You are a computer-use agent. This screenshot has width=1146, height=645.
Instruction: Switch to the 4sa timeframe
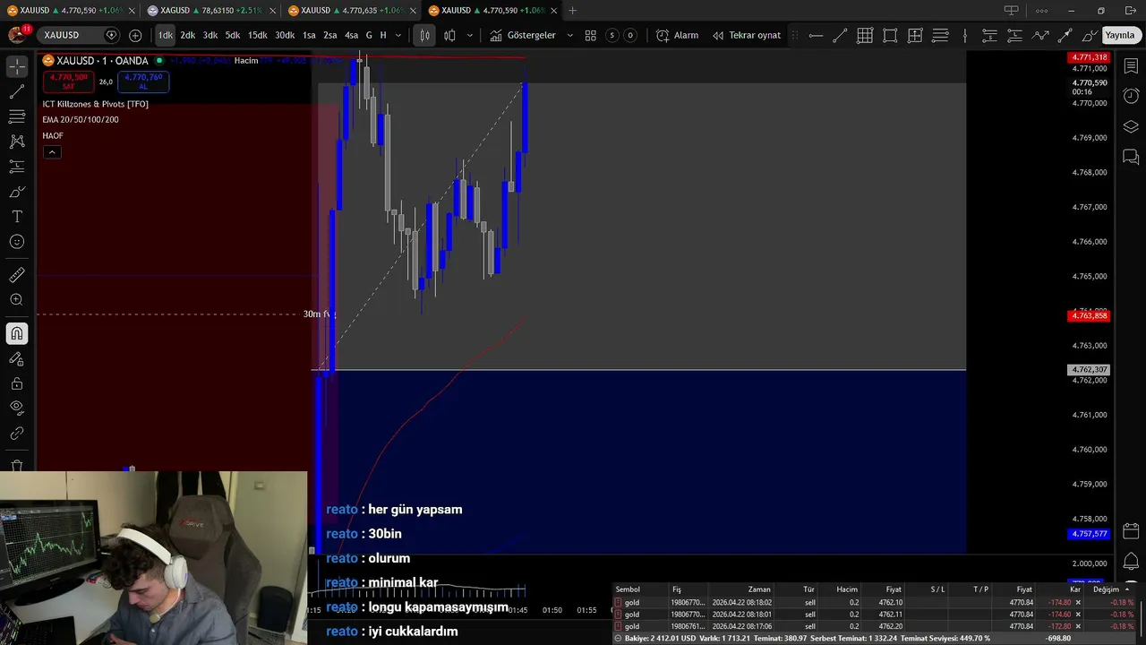click(352, 35)
